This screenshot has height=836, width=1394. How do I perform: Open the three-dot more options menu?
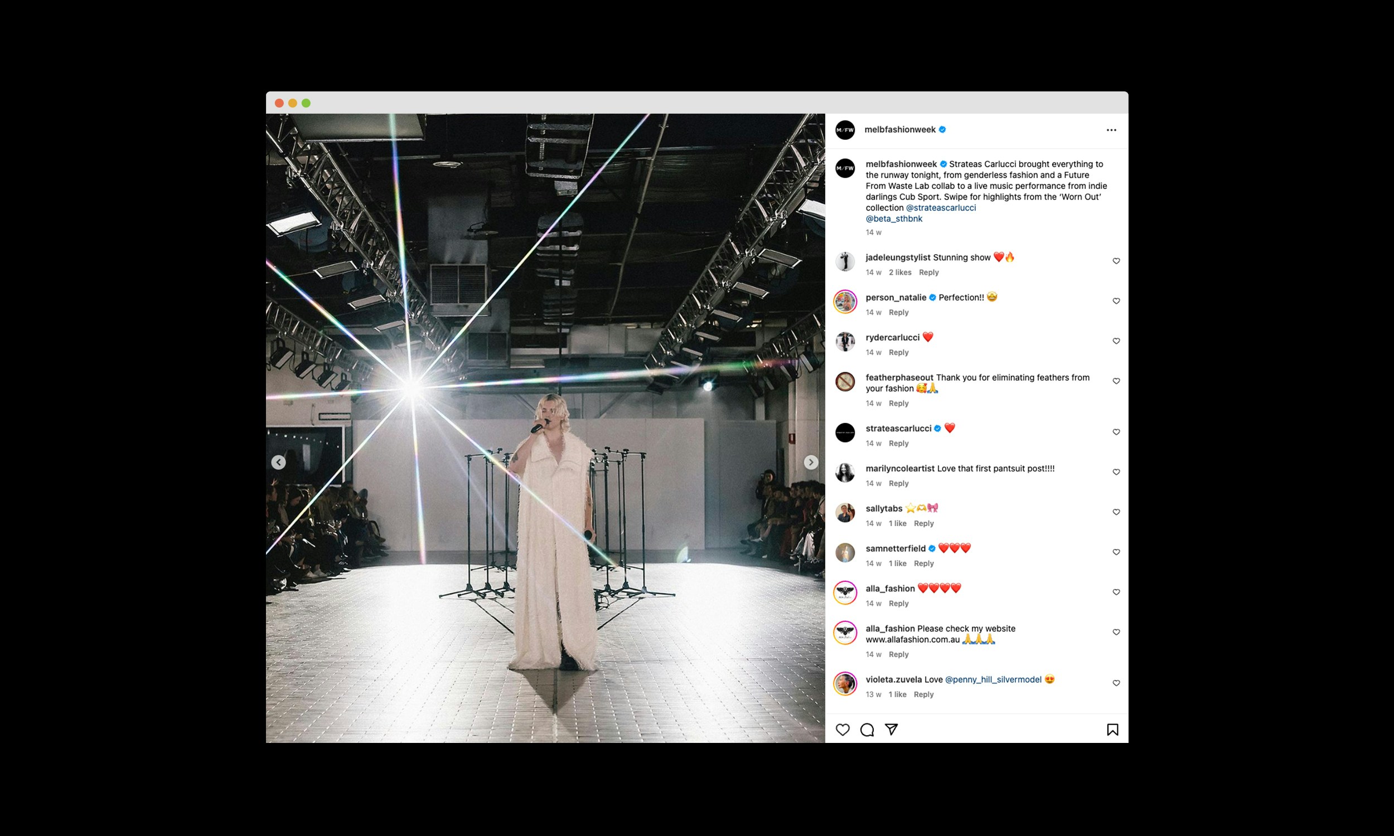coord(1111,130)
